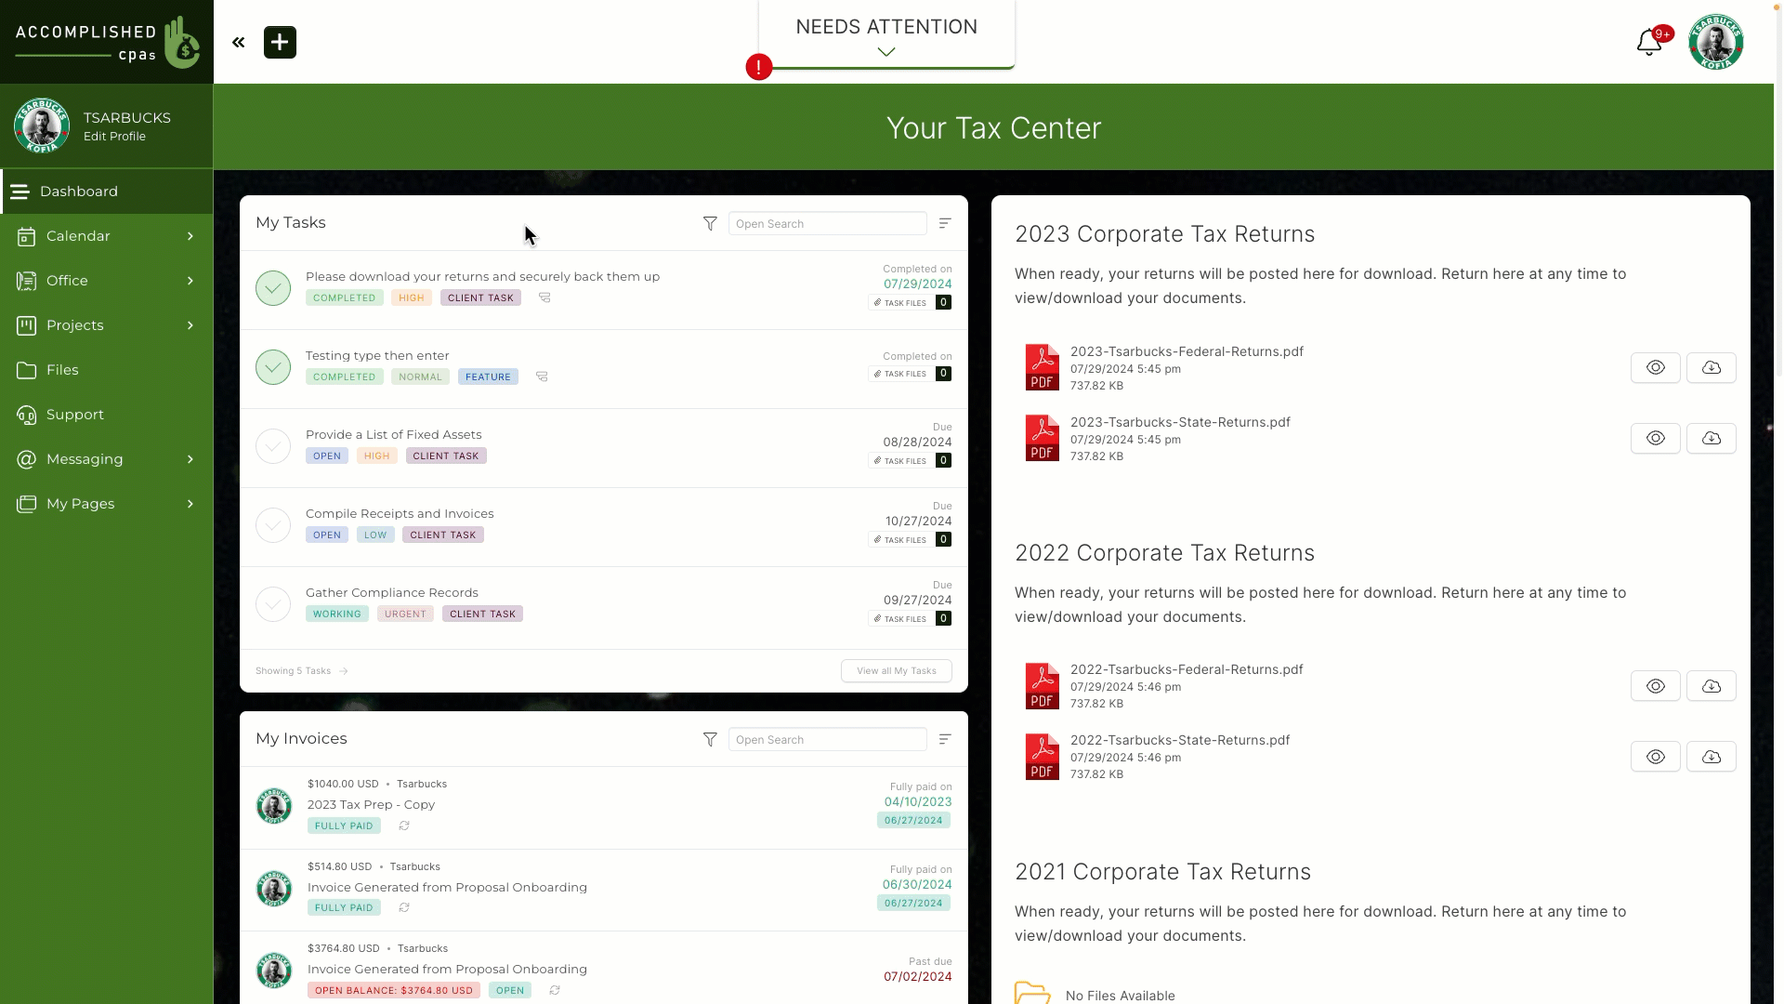1784x1004 pixels.
Task: Click the notifications bell icon
Action: 1649,42
